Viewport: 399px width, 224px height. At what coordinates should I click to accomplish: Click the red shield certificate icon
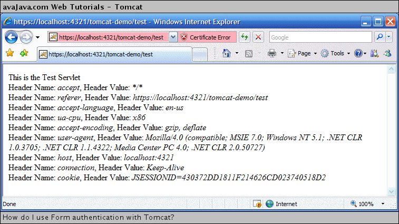pos(184,37)
